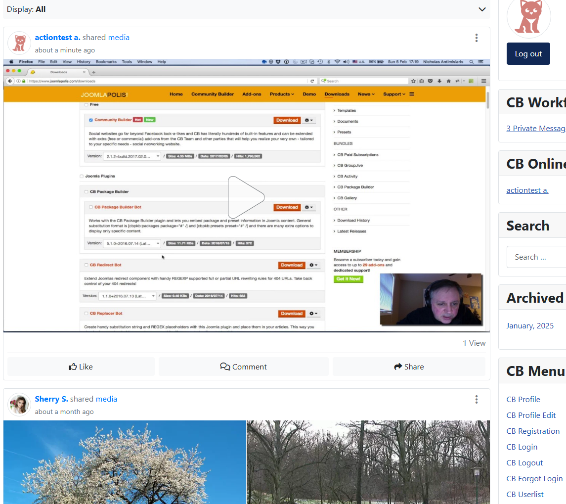Click the sidebar cat profile avatar

tap(528, 17)
